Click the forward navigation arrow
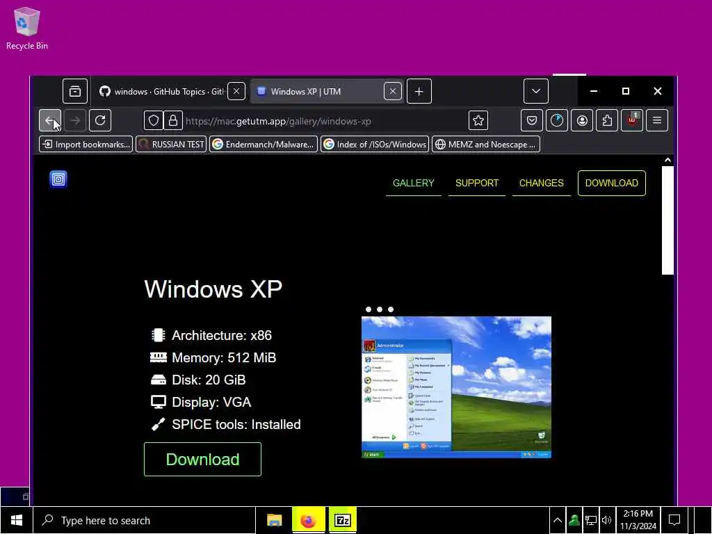The image size is (712, 534). pos(75,120)
